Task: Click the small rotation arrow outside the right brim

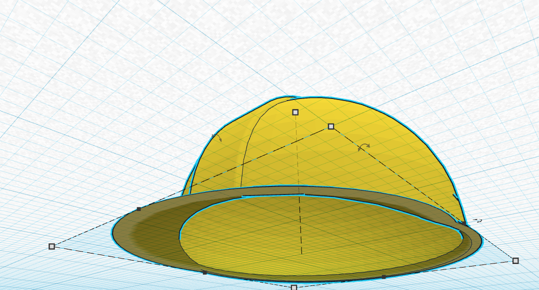Action: [477, 220]
